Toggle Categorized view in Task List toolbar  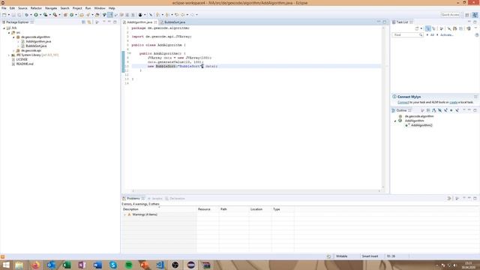click(x=428, y=28)
